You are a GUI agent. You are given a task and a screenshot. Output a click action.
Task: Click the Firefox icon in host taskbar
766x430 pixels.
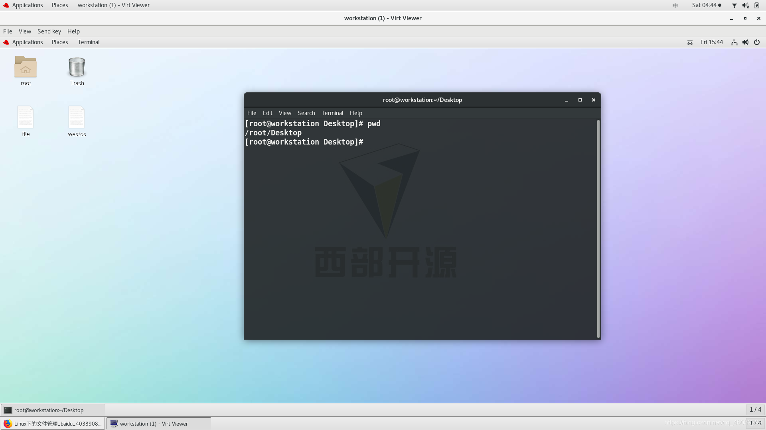(x=8, y=423)
